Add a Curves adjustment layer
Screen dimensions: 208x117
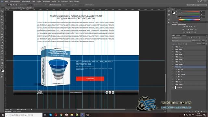click(x=189, y=27)
